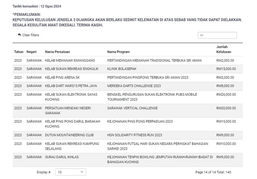
Task: Sort by the Negeri column header
Action: [x=32, y=52]
